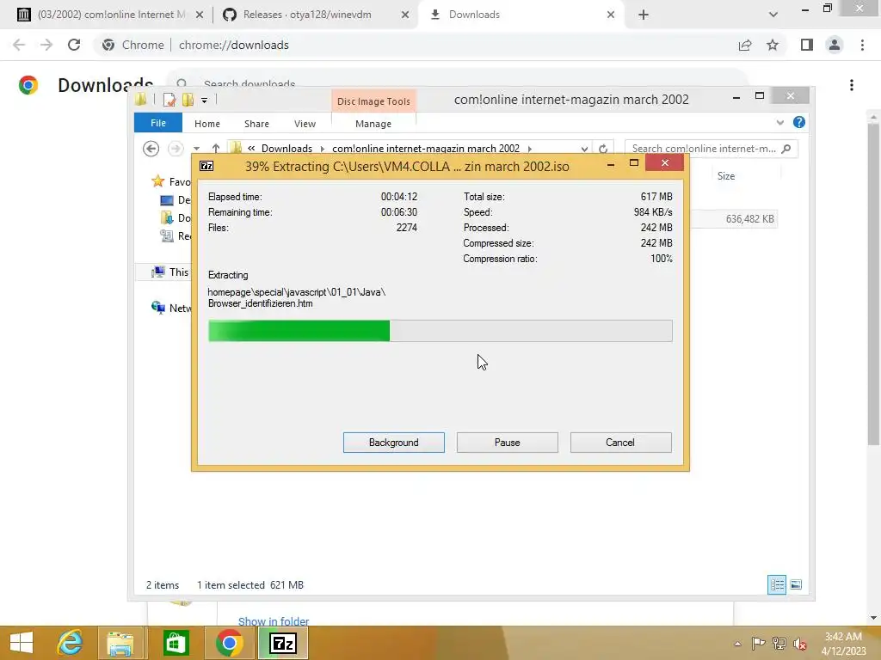Expand the address bar history dropdown
The width and height of the screenshot is (881, 660).
[x=584, y=149]
